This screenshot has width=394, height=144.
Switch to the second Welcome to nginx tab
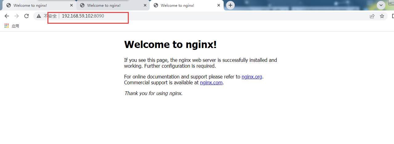[x=113, y=6]
